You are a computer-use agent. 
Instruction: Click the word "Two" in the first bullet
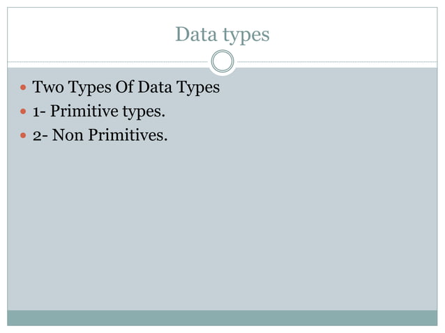pyautogui.click(x=48, y=88)
